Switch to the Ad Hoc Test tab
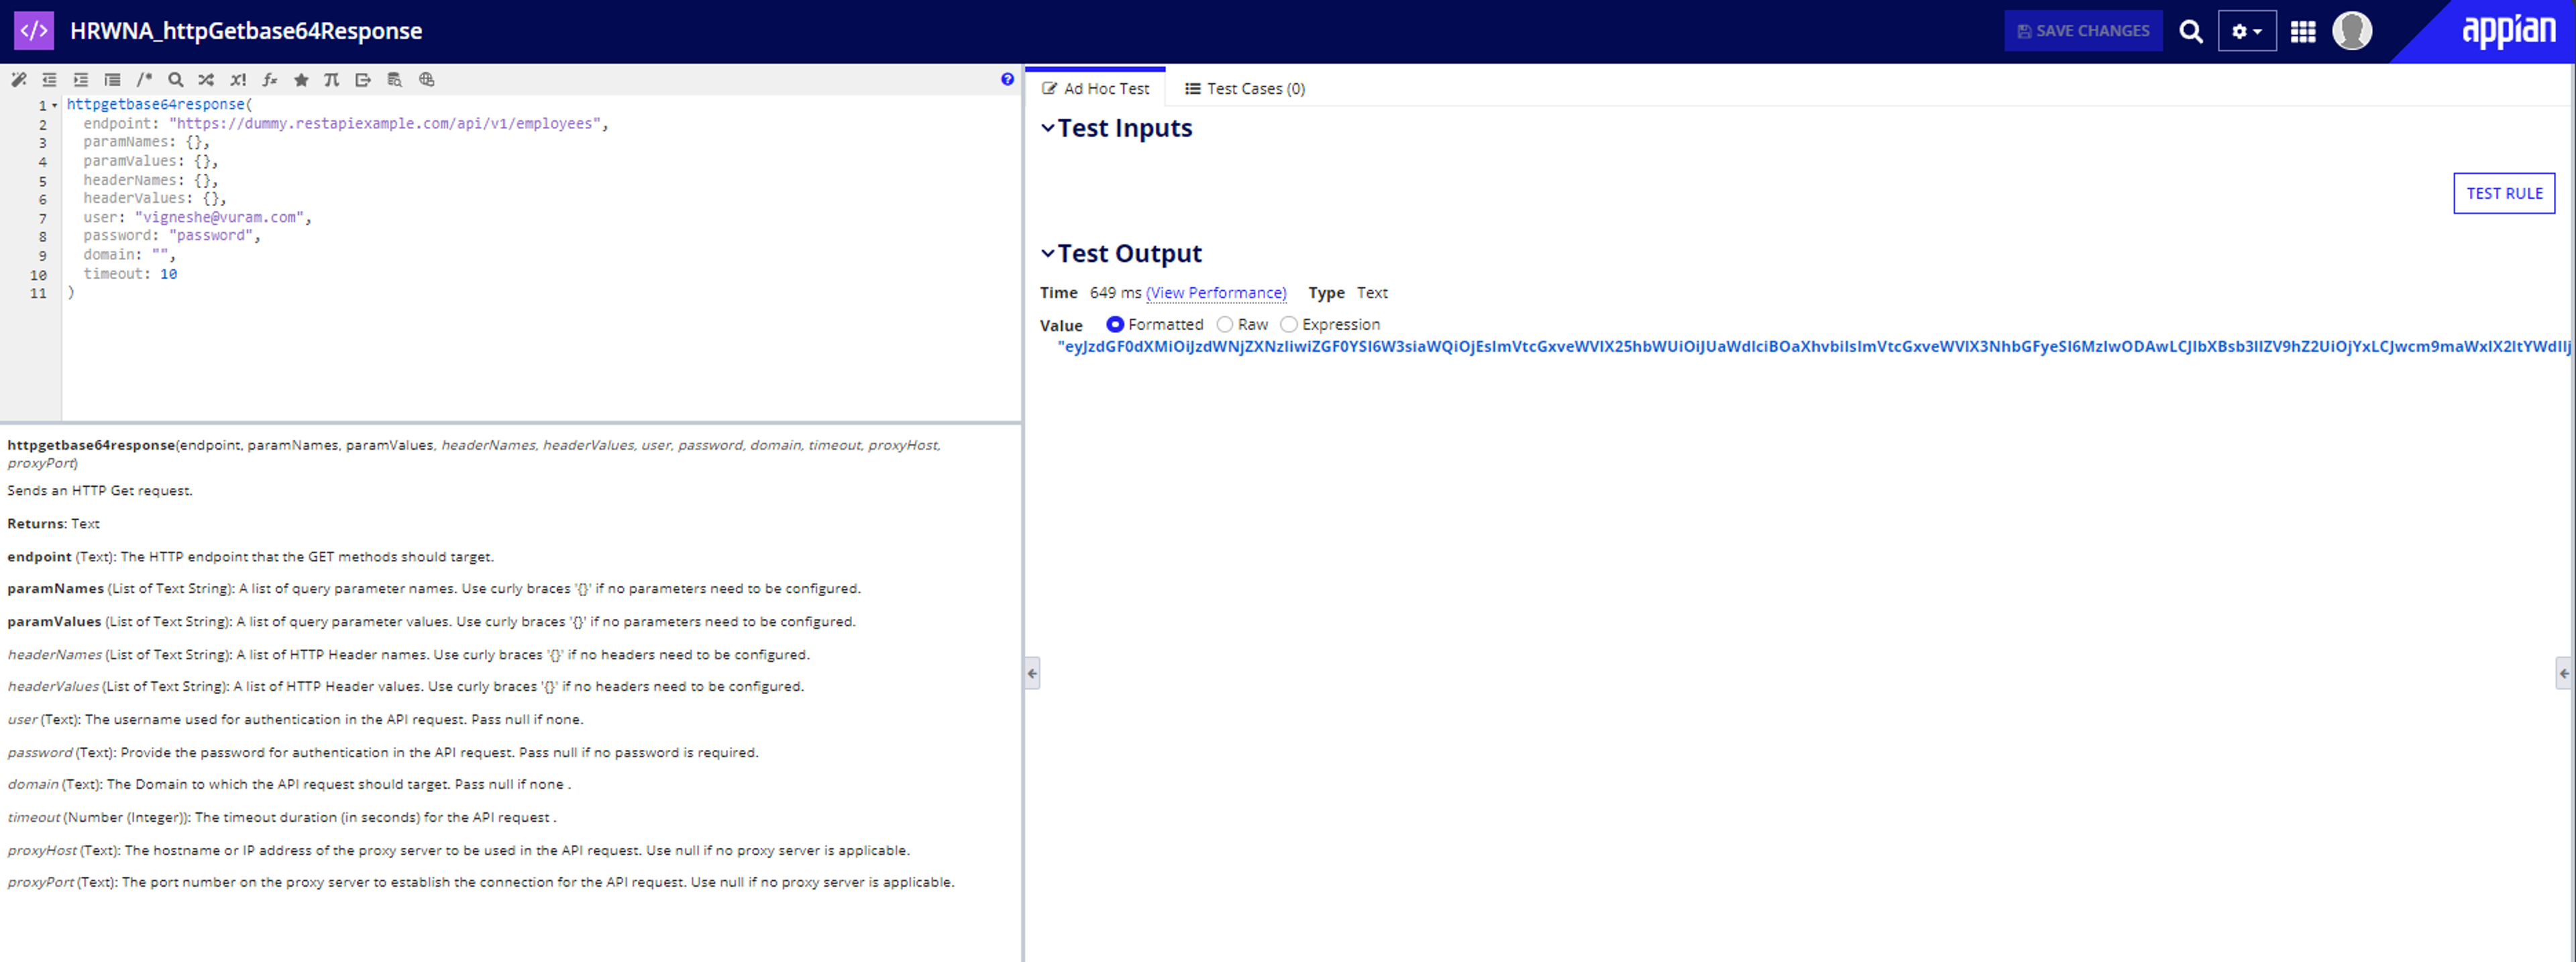 [1096, 88]
